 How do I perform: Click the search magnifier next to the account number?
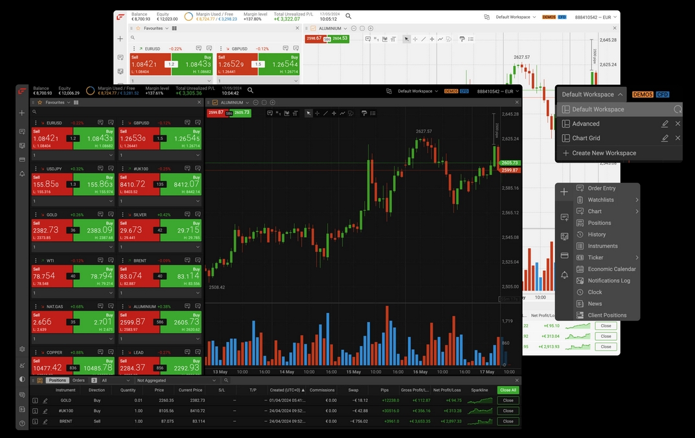coord(251,91)
